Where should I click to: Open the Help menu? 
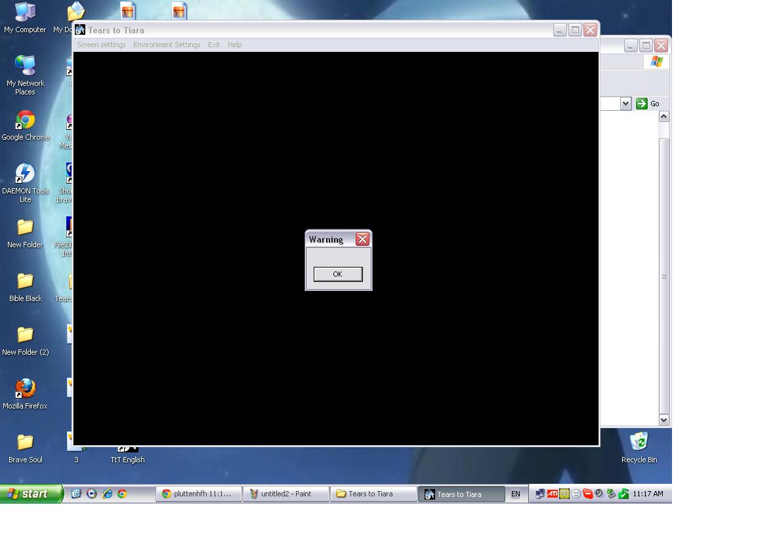coord(234,45)
